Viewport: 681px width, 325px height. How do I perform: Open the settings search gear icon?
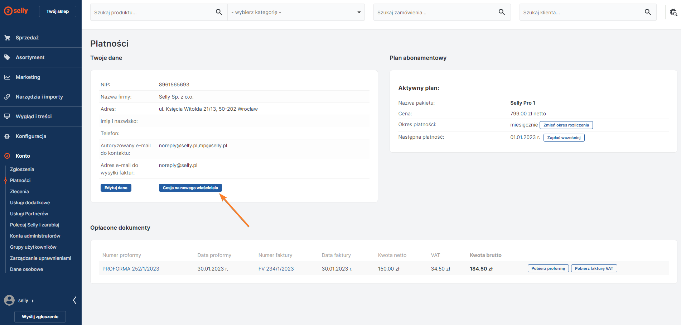pos(673,12)
